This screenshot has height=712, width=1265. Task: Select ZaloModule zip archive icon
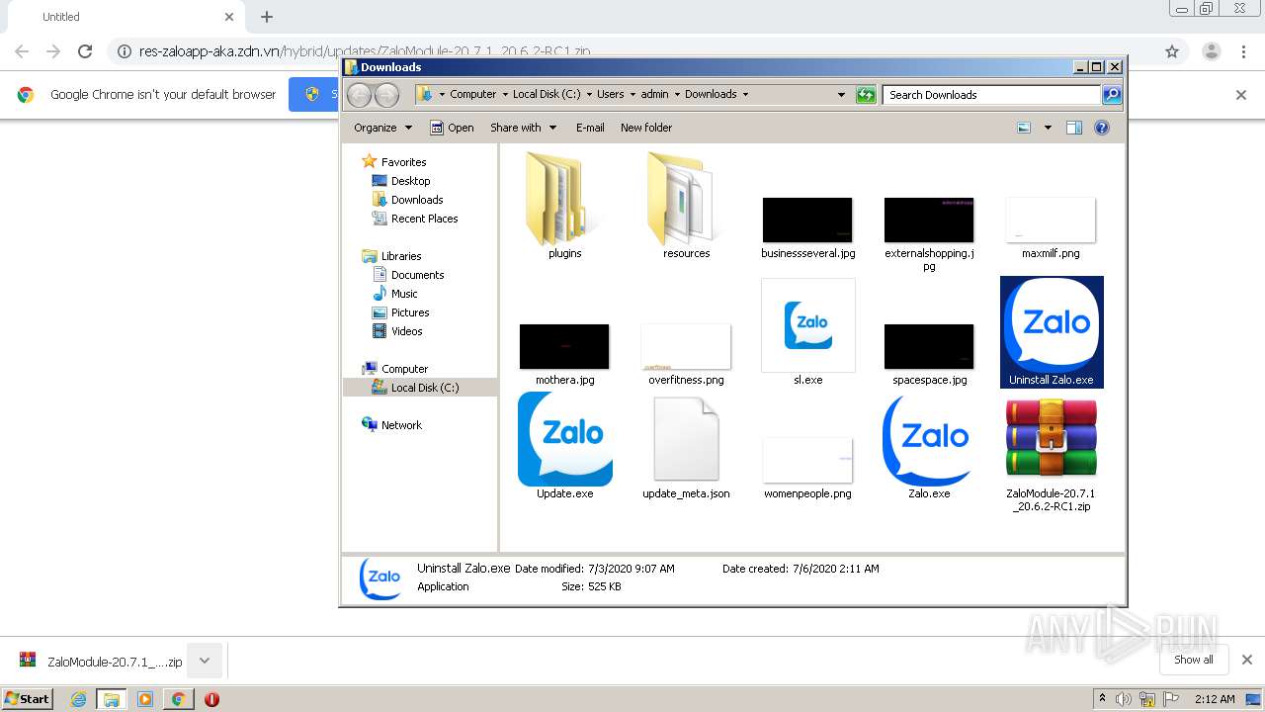1051,439
